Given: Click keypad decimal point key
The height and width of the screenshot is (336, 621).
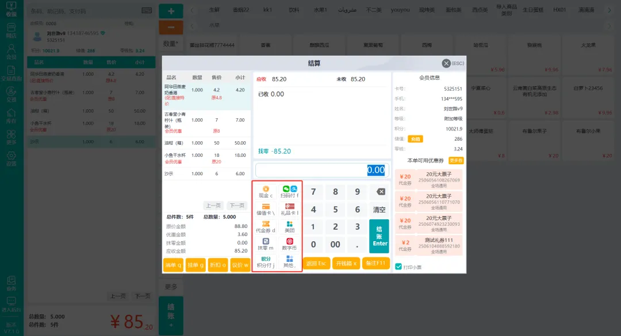Looking at the screenshot, I should click(357, 245).
